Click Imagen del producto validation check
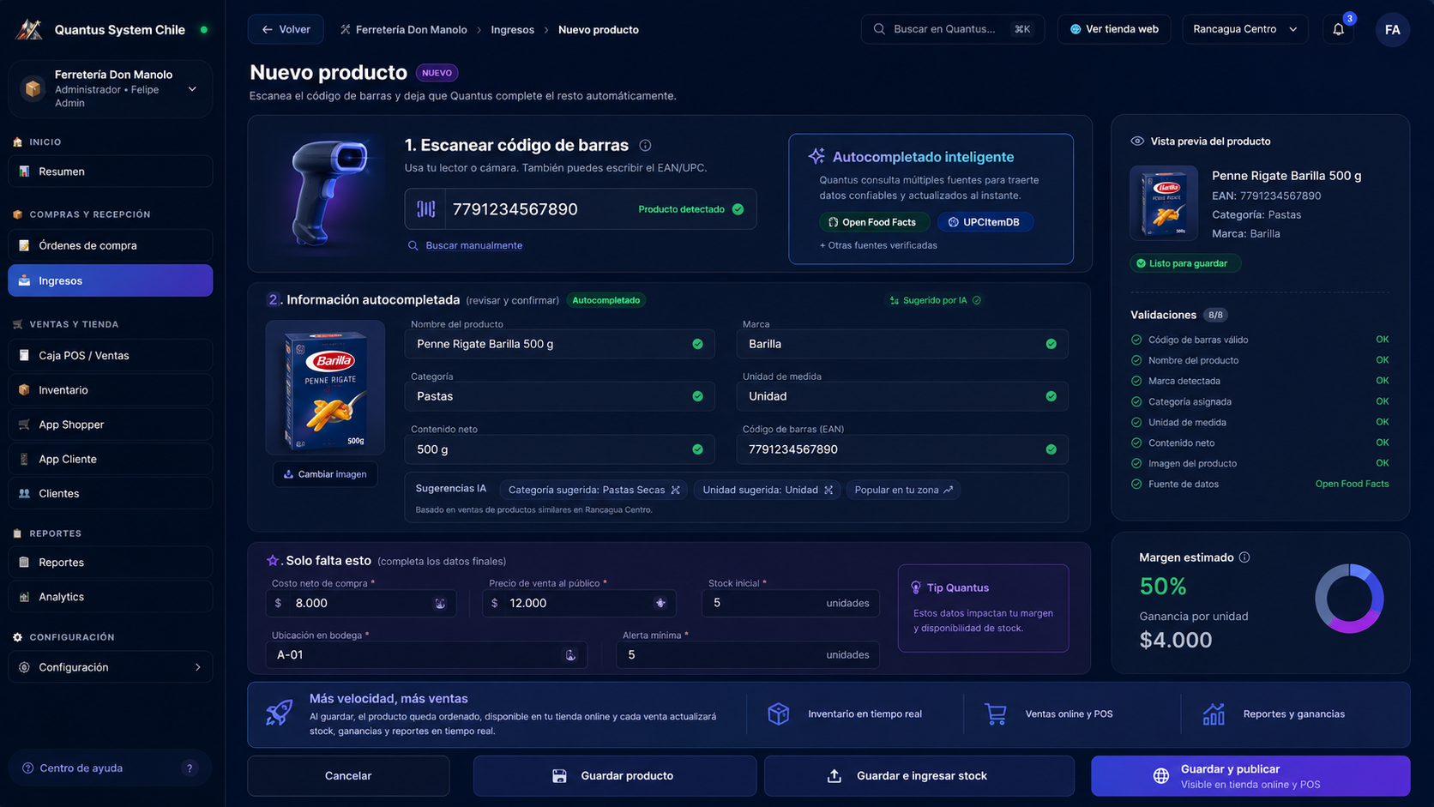Image resolution: width=1434 pixels, height=807 pixels. [x=1136, y=463]
